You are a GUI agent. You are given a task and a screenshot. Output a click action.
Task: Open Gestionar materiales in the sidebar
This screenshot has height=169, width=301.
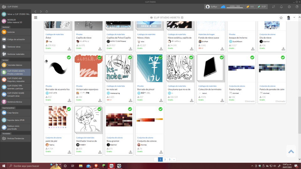tap(16, 54)
